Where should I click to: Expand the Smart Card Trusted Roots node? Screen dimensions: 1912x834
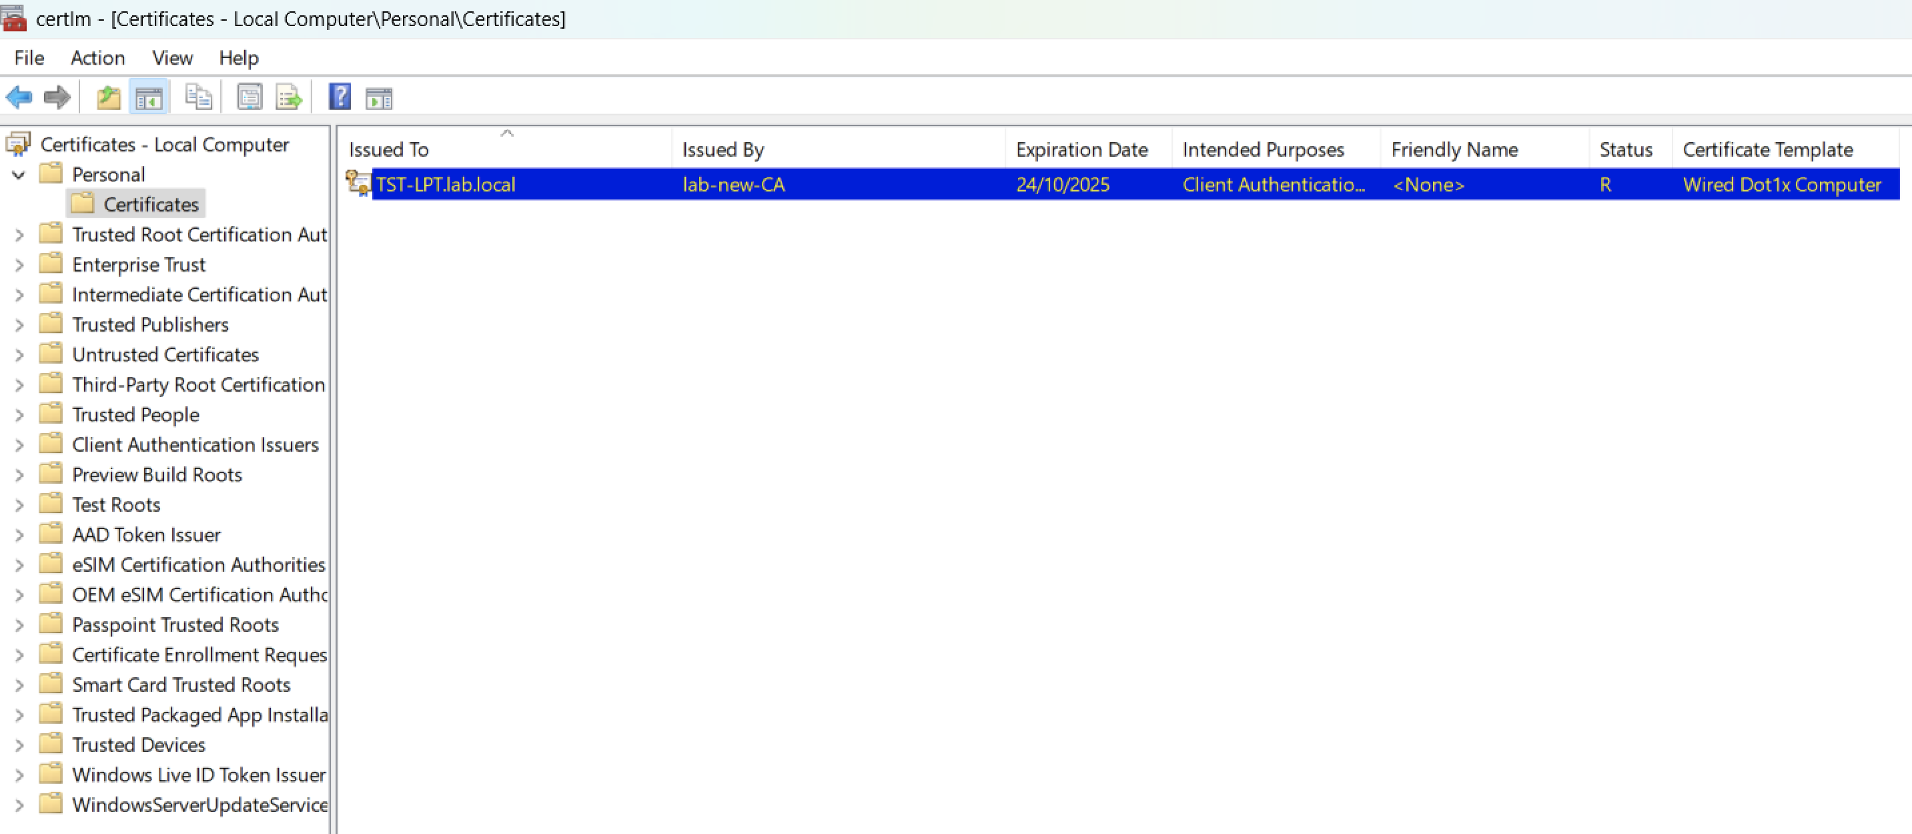[19, 686]
